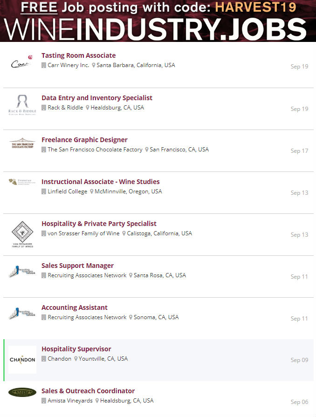
Task: Click the Linfield College Evenstad logo
Action: 22,182
